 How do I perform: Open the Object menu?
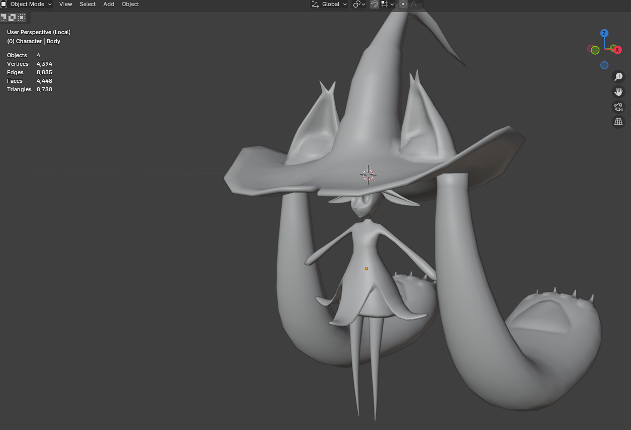(131, 4)
